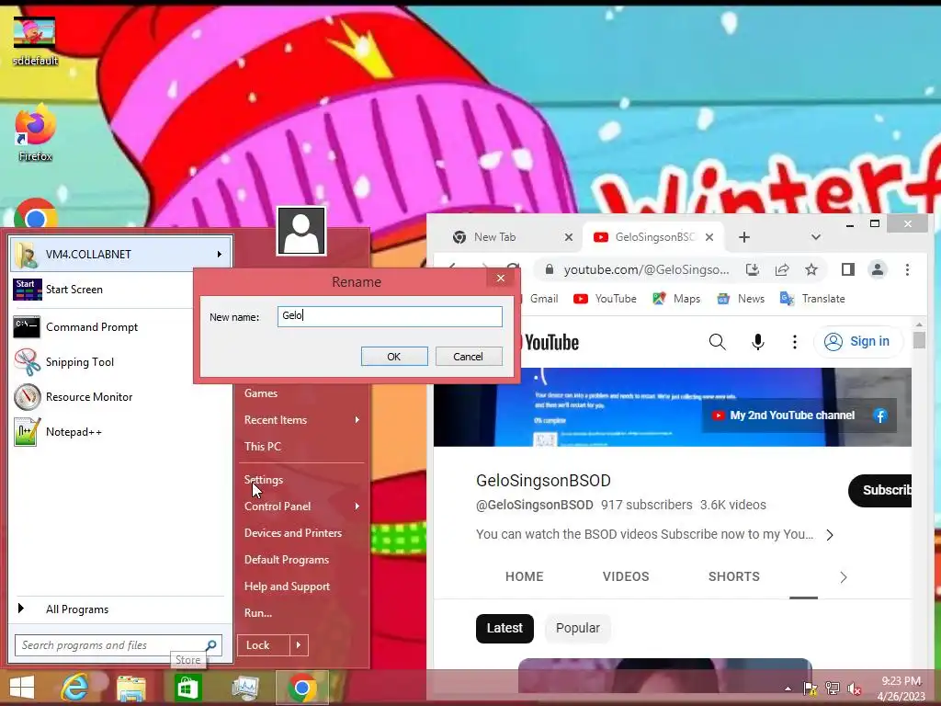Open Settings in the start menu

click(264, 480)
